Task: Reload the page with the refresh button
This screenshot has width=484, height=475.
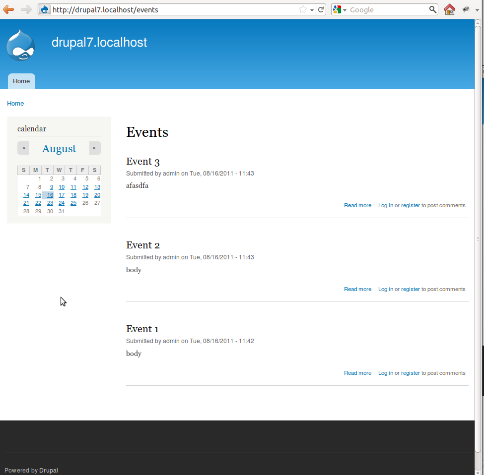Action: point(321,9)
